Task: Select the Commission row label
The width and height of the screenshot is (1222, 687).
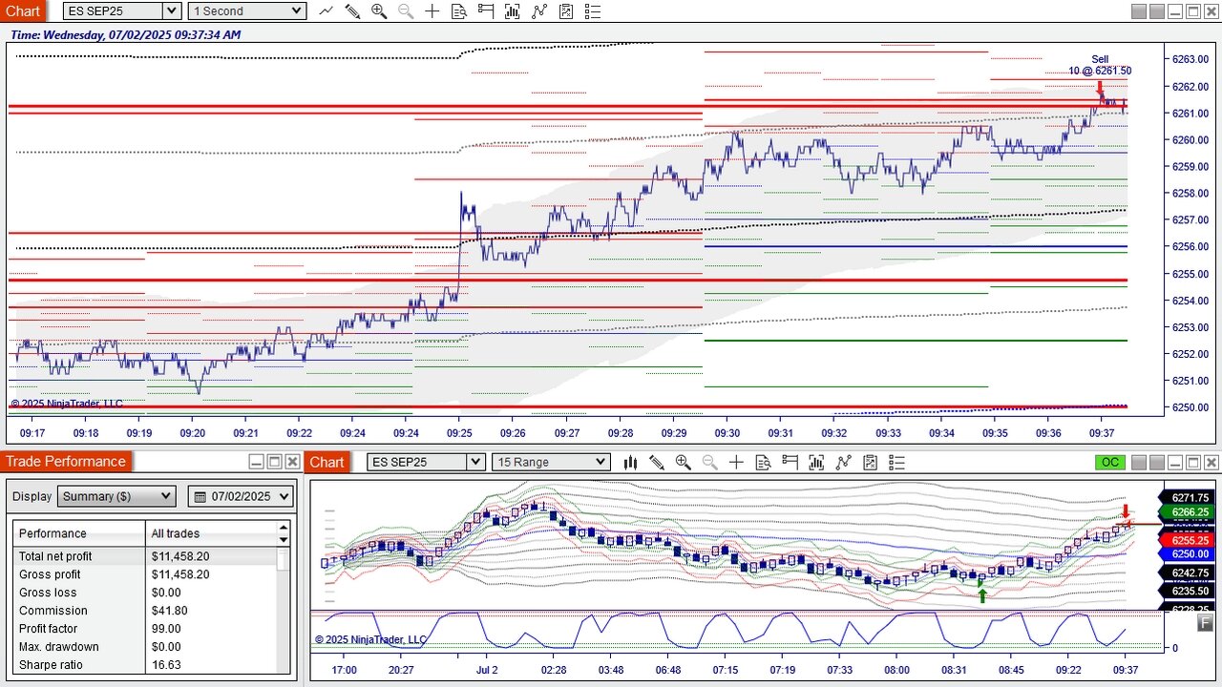Action: [53, 611]
